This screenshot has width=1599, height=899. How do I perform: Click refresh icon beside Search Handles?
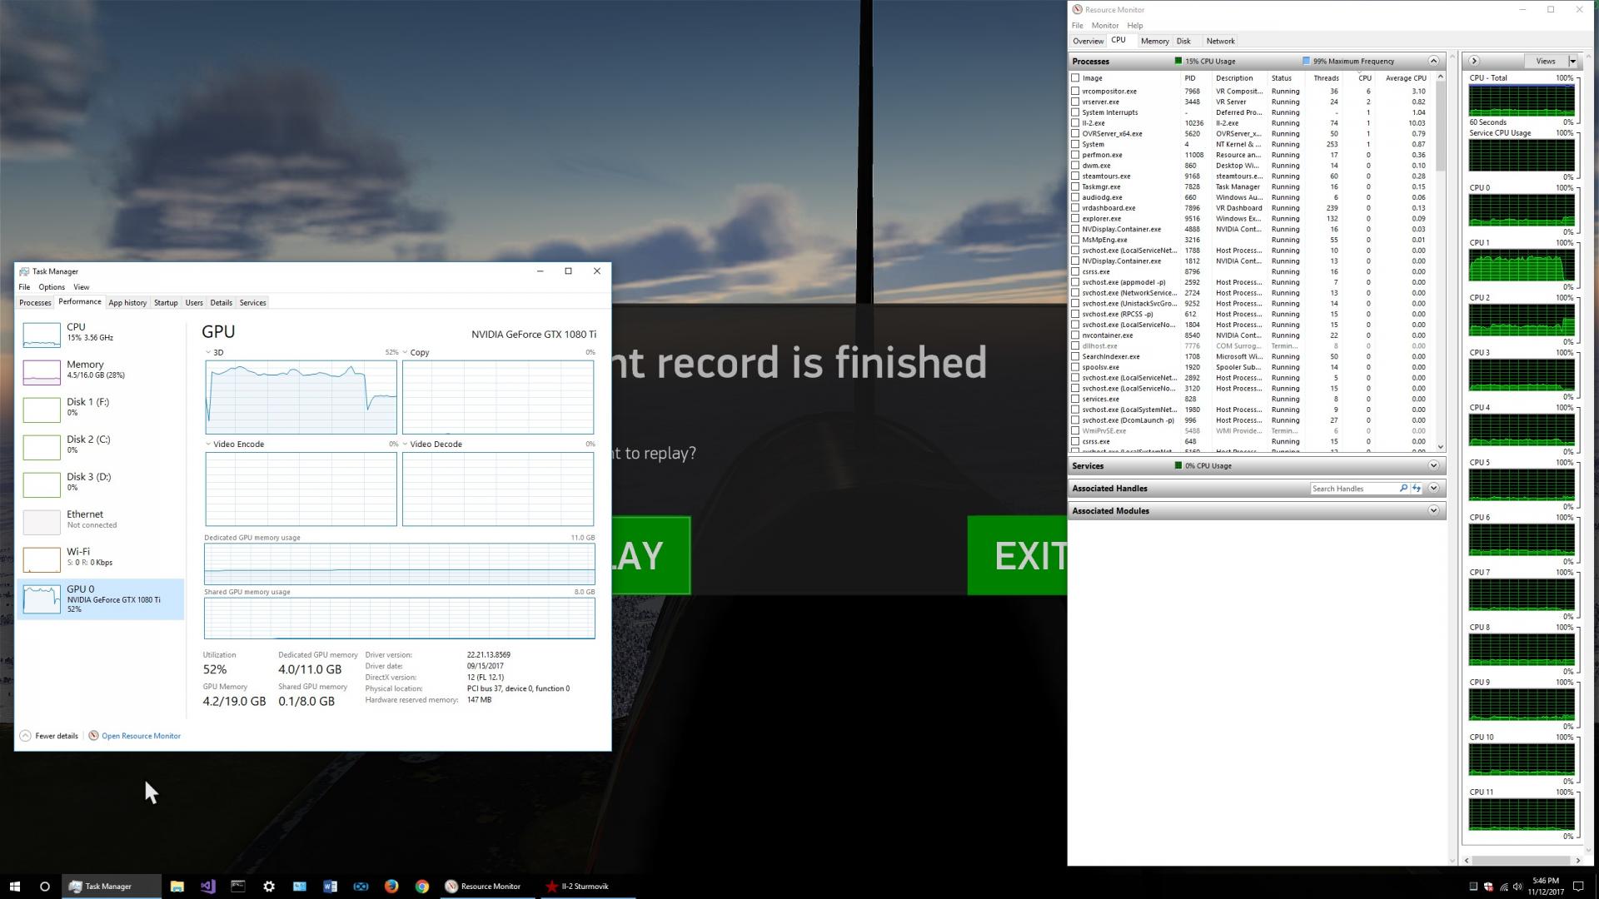[1416, 489]
